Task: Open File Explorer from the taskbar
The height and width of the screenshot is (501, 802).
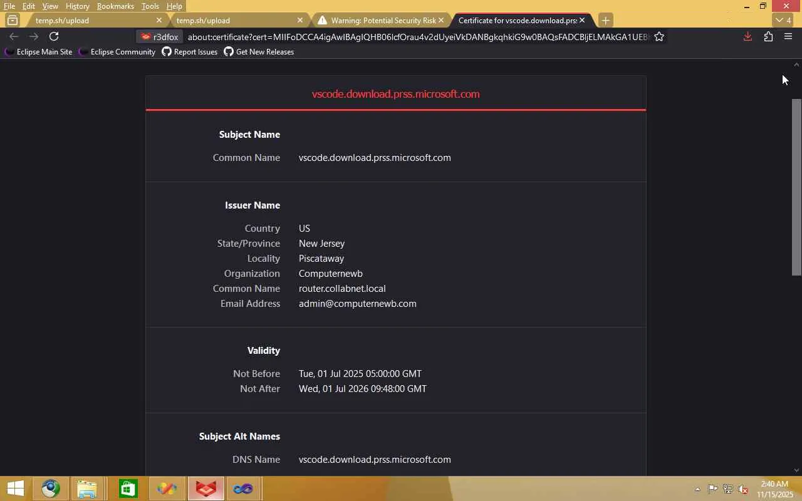Action: [87, 488]
